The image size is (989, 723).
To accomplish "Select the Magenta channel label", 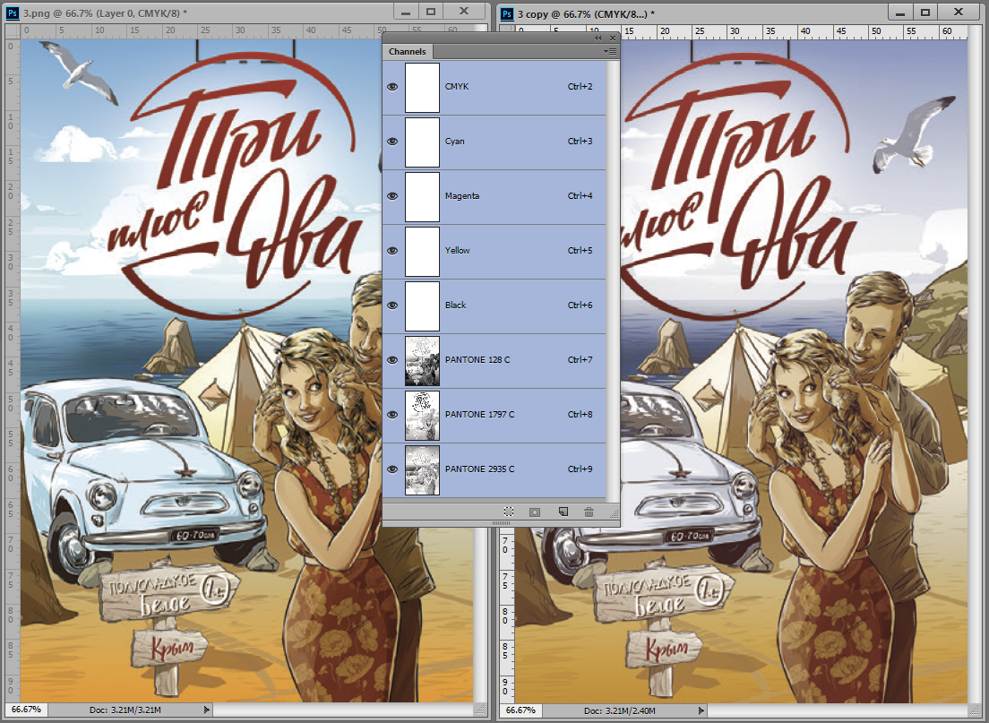I will coord(461,196).
